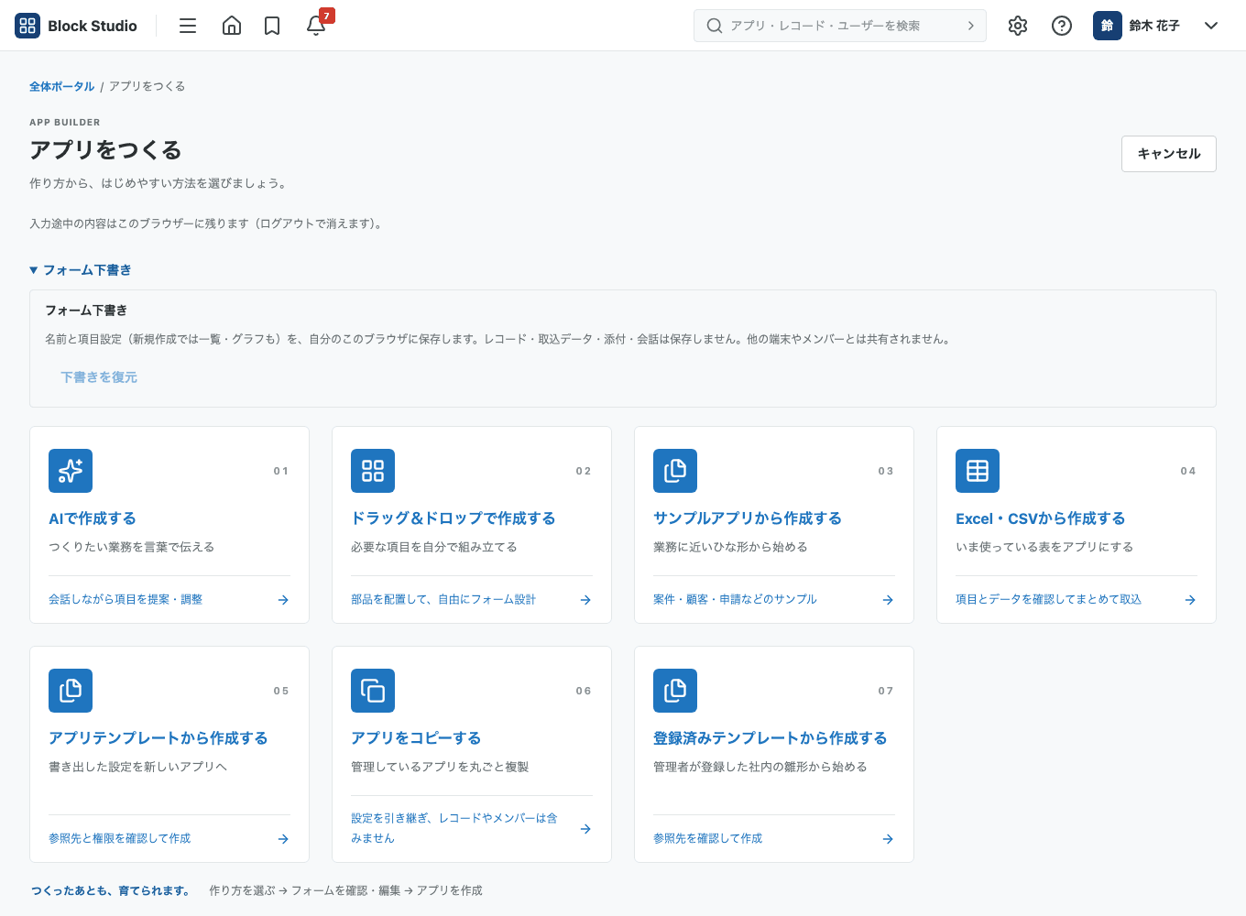
Task: Click the icon on サンプルアプリから作成する card
Action: click(675, 471)
